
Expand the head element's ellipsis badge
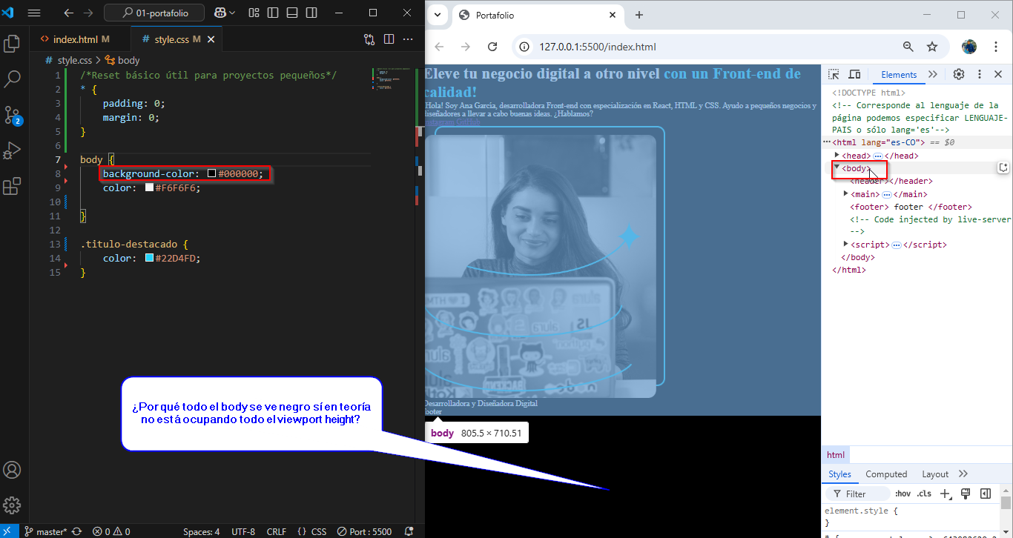(x=877, y=156)
